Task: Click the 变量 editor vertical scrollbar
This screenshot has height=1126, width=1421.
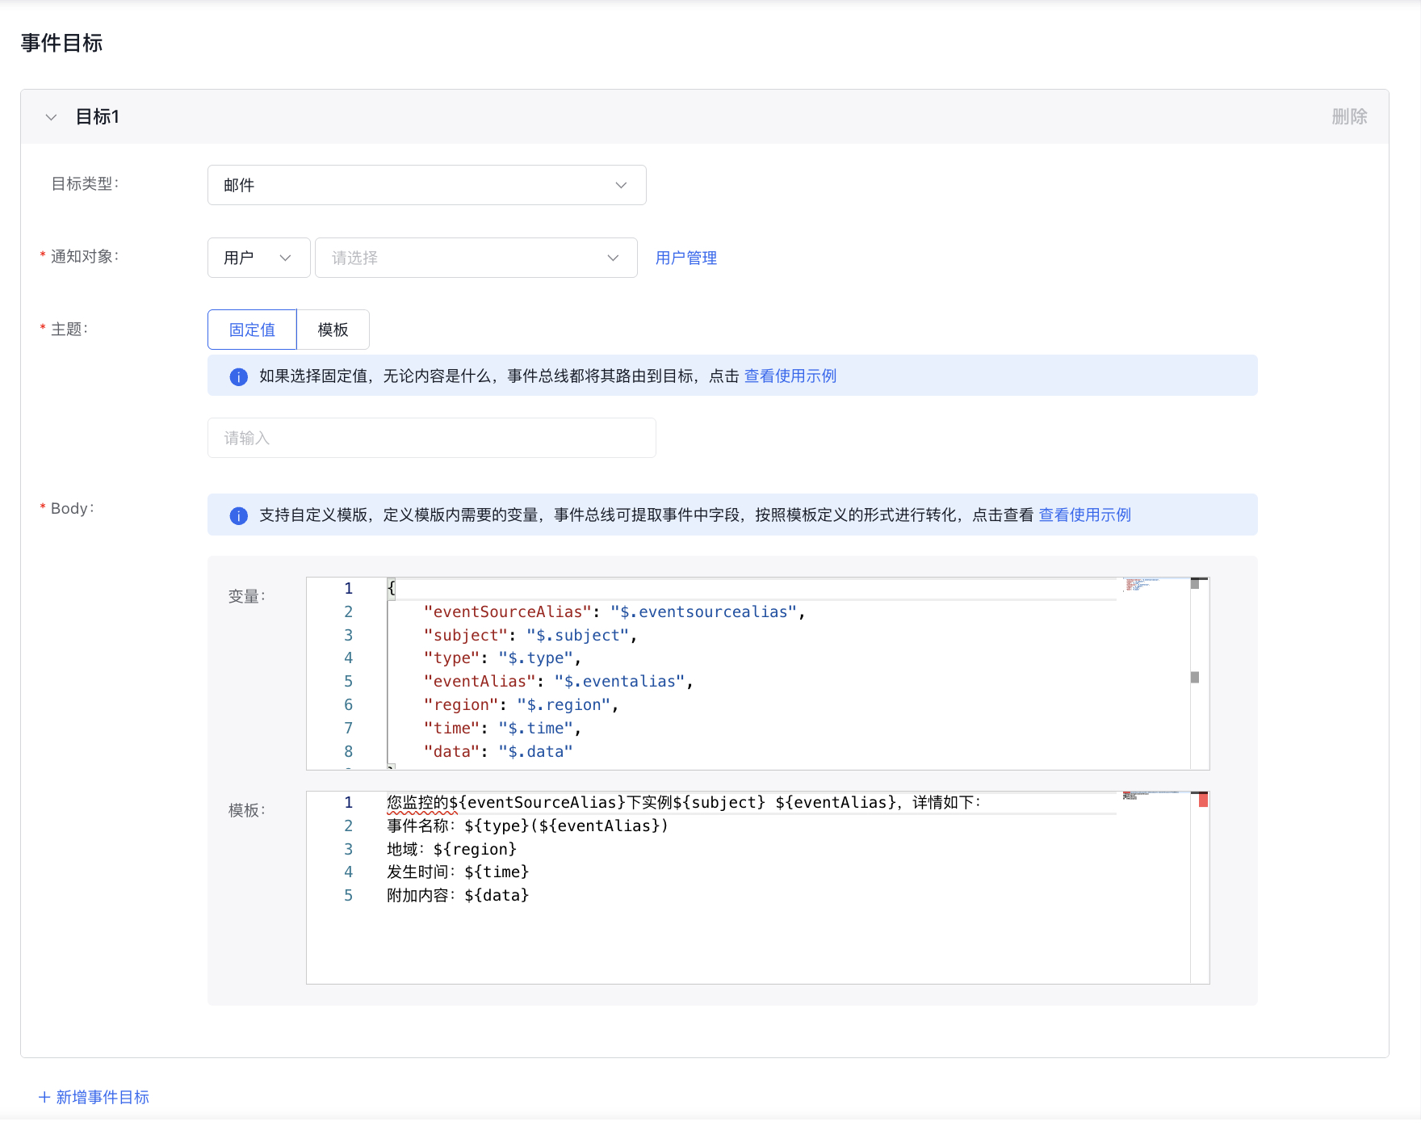Action: pos(1195,677)
